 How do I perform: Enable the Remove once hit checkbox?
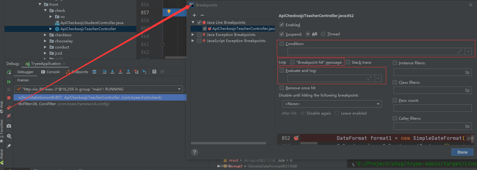coord(282,88)
